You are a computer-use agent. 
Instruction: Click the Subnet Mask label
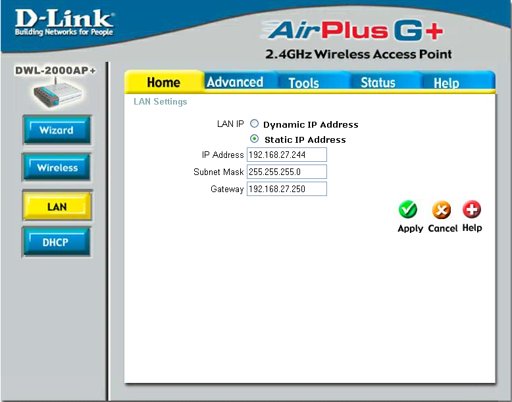pyautogui.click(x=218, y=172)
